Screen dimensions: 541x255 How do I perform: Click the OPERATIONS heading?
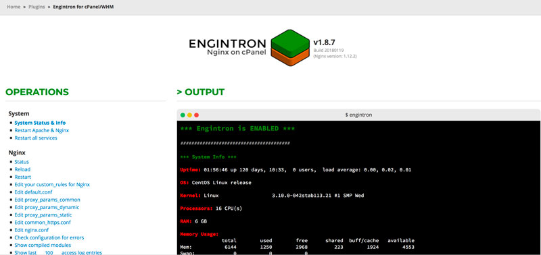point(37,92)
